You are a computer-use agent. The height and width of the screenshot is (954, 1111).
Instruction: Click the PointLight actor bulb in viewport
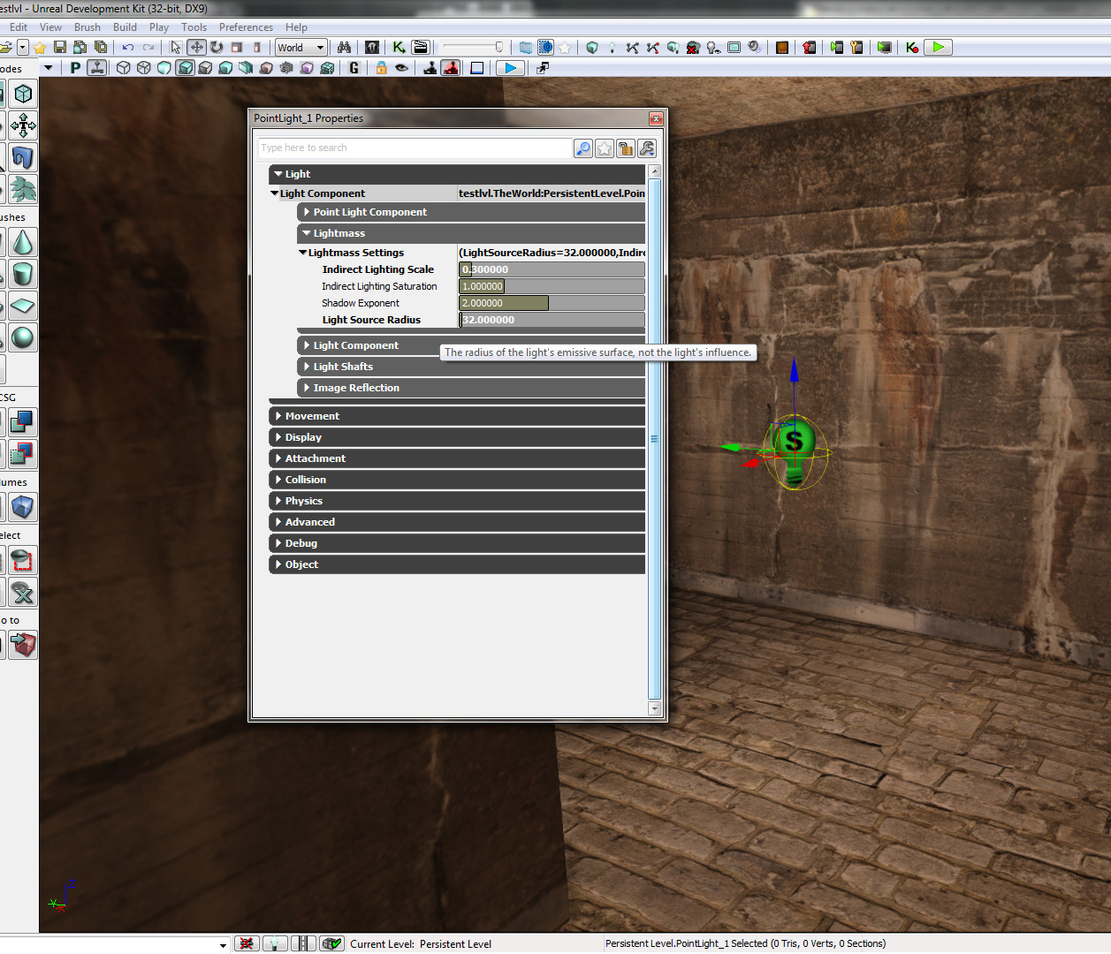point(794,450)
